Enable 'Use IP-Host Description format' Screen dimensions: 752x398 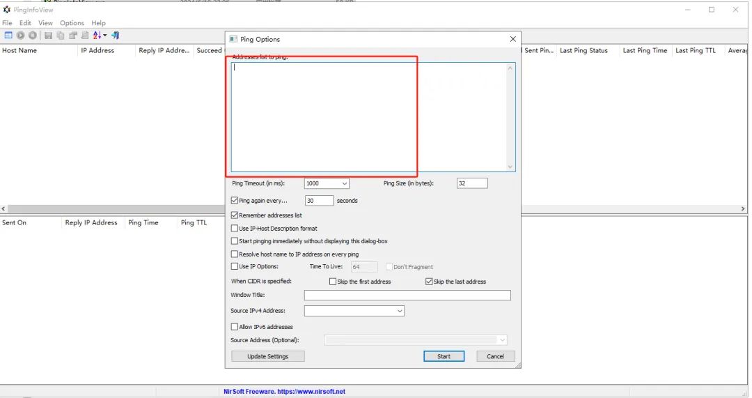235,229
